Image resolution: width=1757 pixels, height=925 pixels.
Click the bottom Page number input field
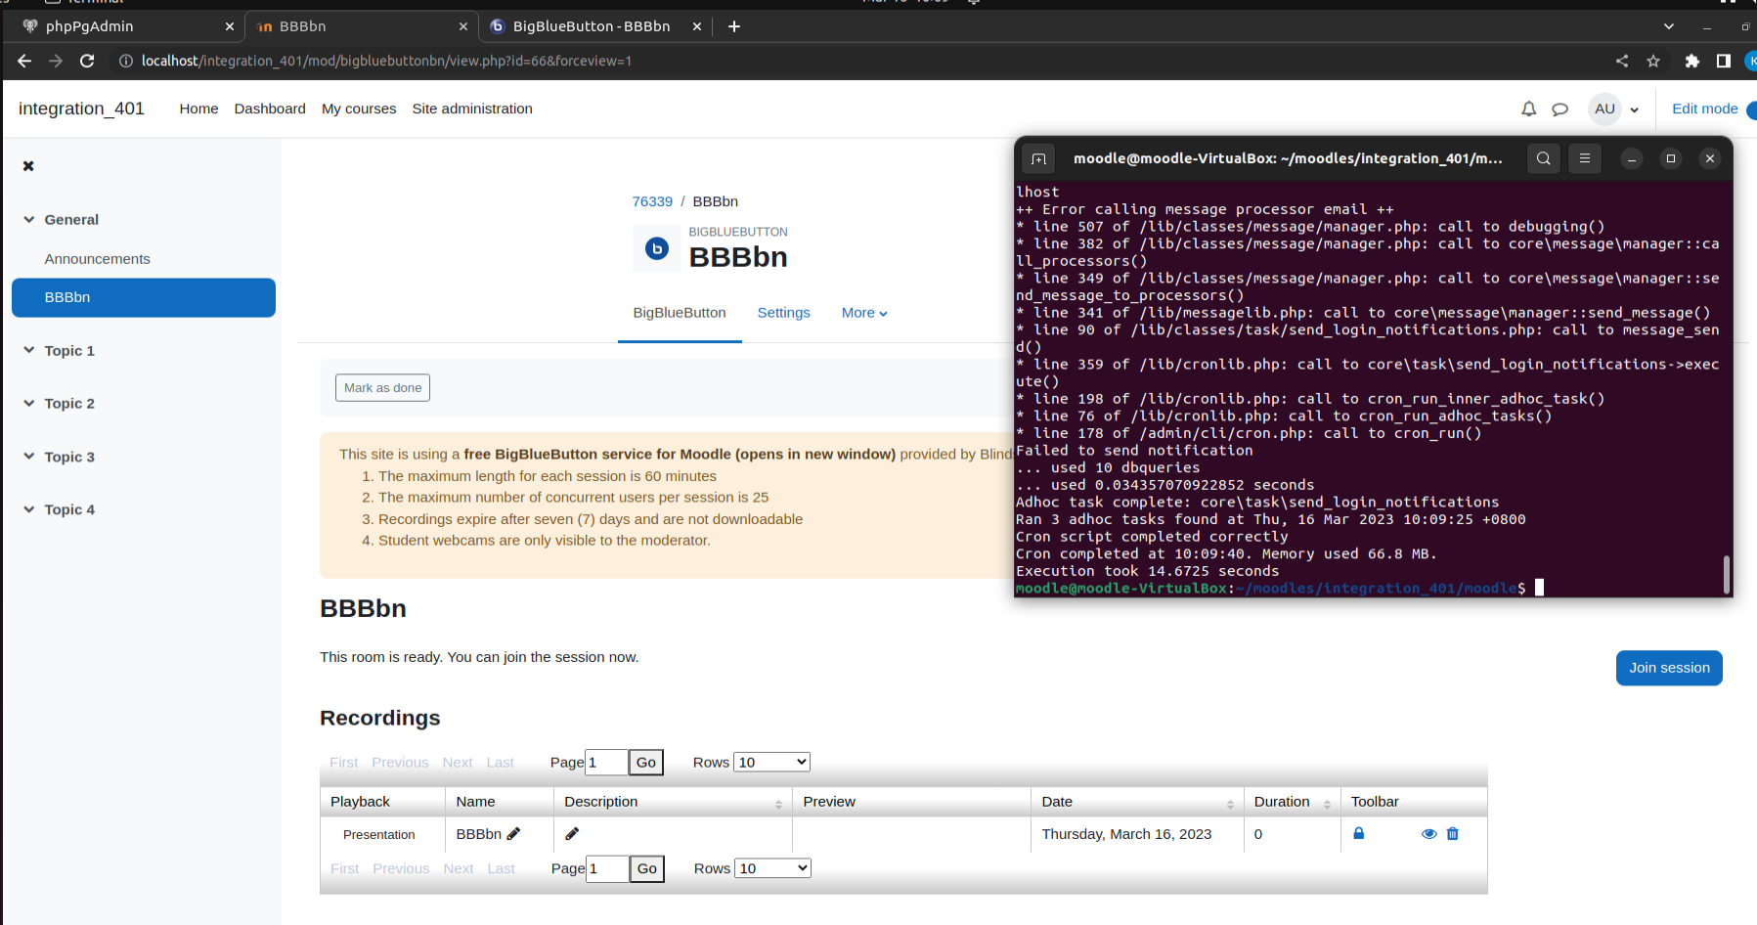point(607,868)
